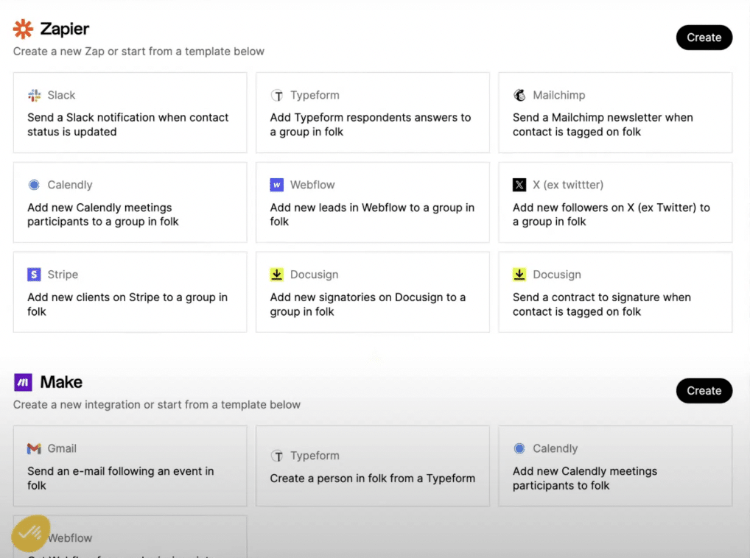
Task: Click the Zapier asterisk logo
Action: 23,29
